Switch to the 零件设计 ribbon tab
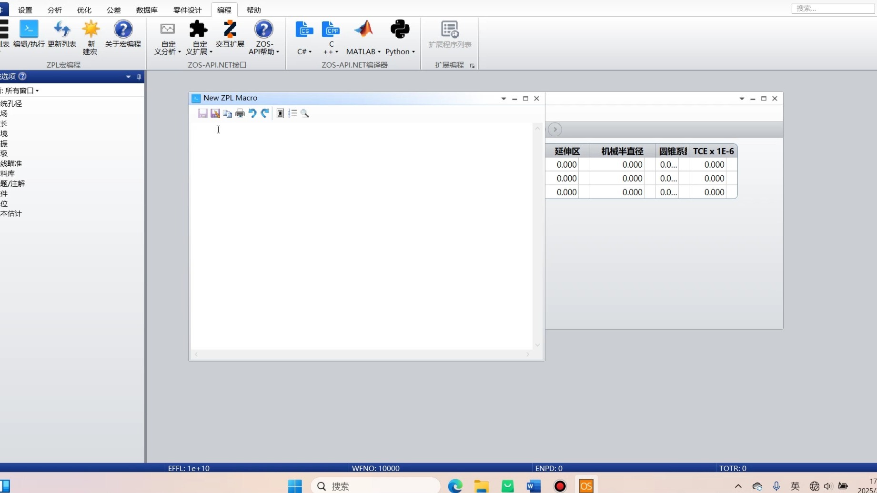 pos(188,10)
